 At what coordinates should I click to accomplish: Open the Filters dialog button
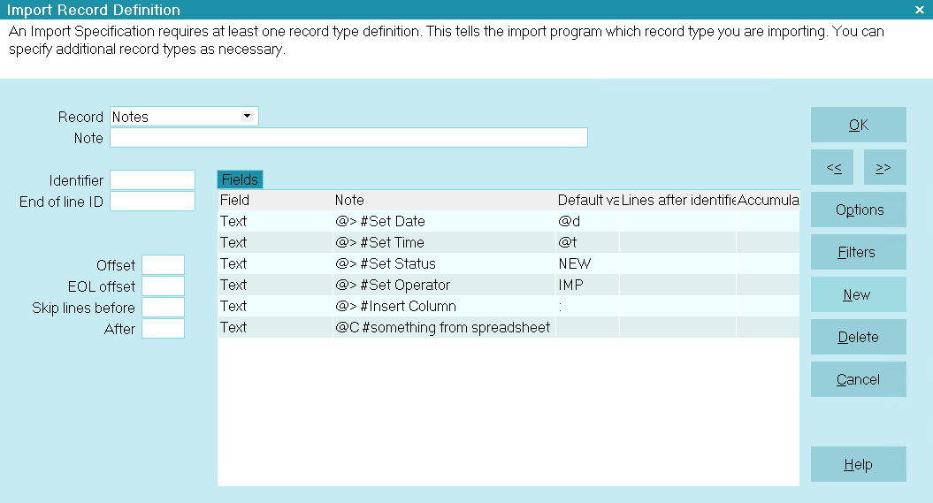[858, 252]
